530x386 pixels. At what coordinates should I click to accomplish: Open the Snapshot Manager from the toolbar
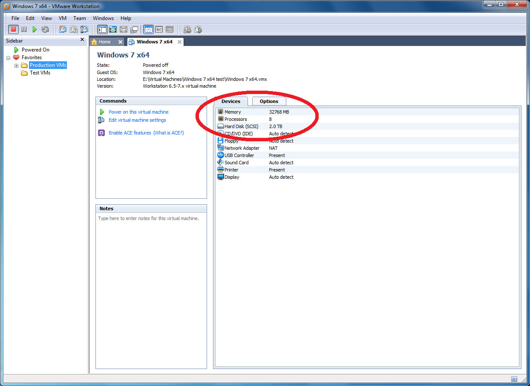84,29
